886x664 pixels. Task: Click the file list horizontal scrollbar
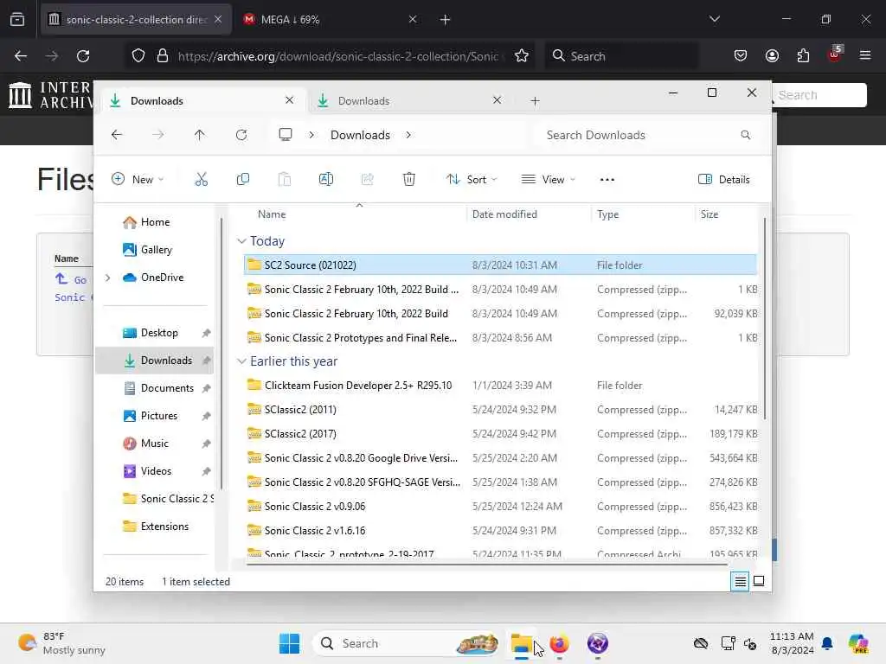point(486,563)
